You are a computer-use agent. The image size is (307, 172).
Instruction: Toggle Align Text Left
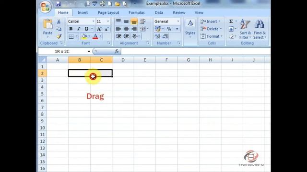pyautogui.click(x=118, y=29)
